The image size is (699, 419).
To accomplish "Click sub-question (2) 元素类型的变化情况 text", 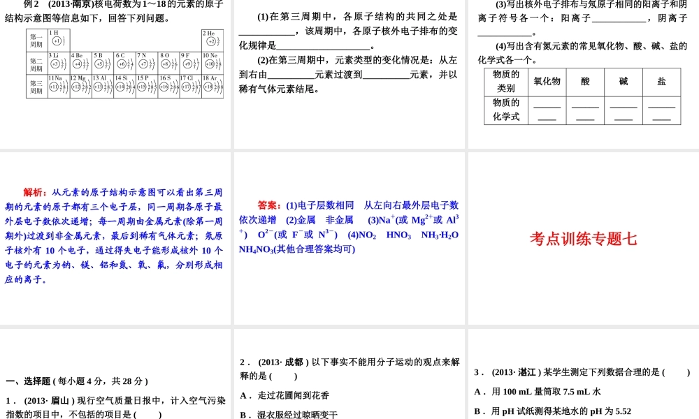I will tap(348, 74).
